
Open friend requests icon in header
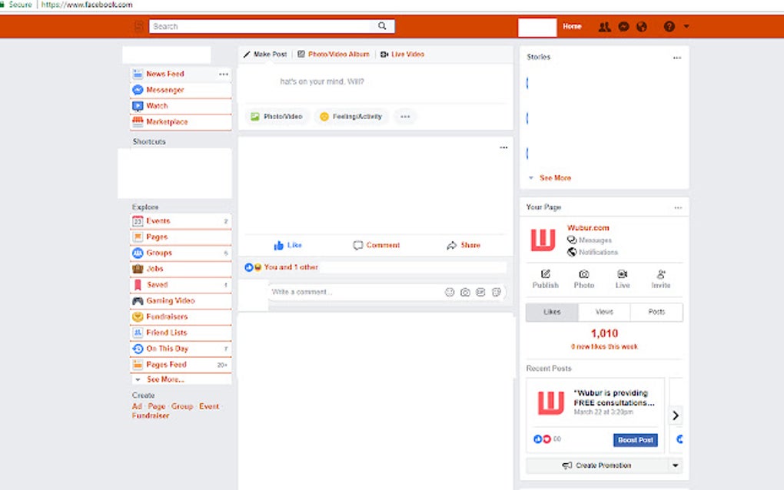click(x=603, y=26)
